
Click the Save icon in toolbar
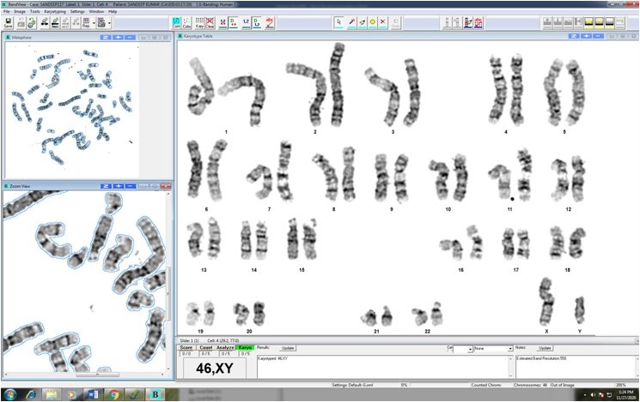(9, 22)
